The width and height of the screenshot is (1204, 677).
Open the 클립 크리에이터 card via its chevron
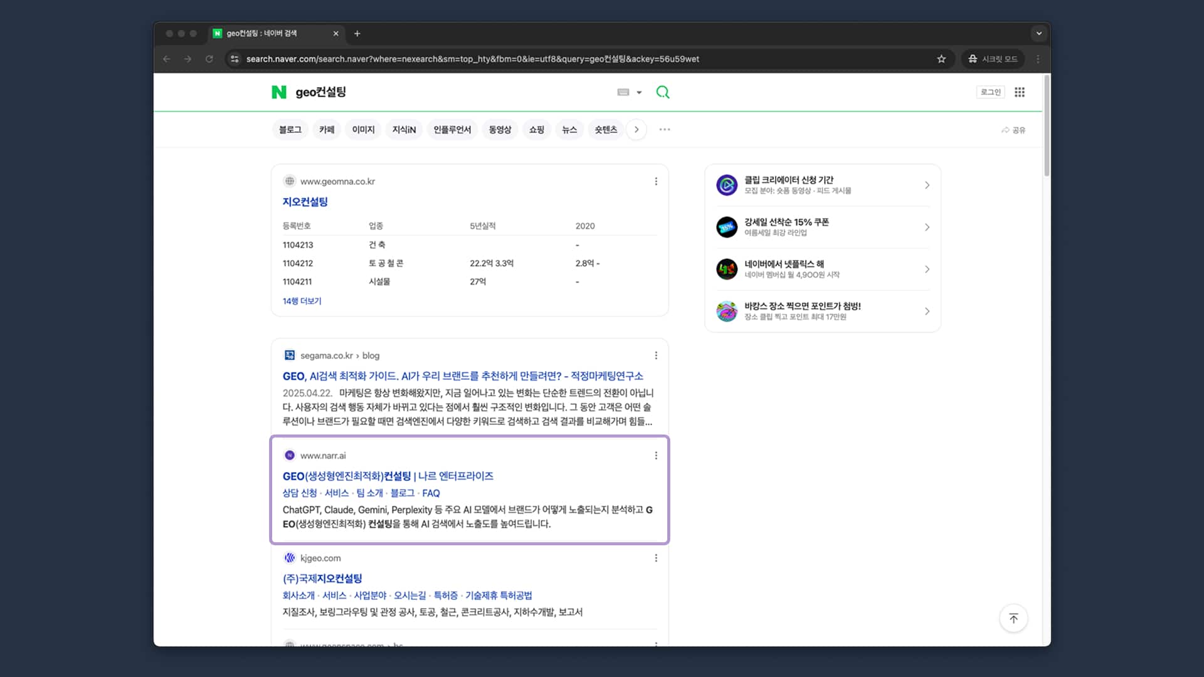pos(927,185)
